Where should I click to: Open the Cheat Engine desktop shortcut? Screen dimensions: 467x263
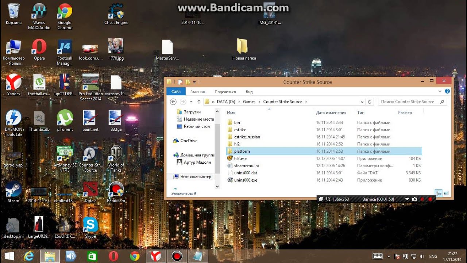click(x=116, y=15)
